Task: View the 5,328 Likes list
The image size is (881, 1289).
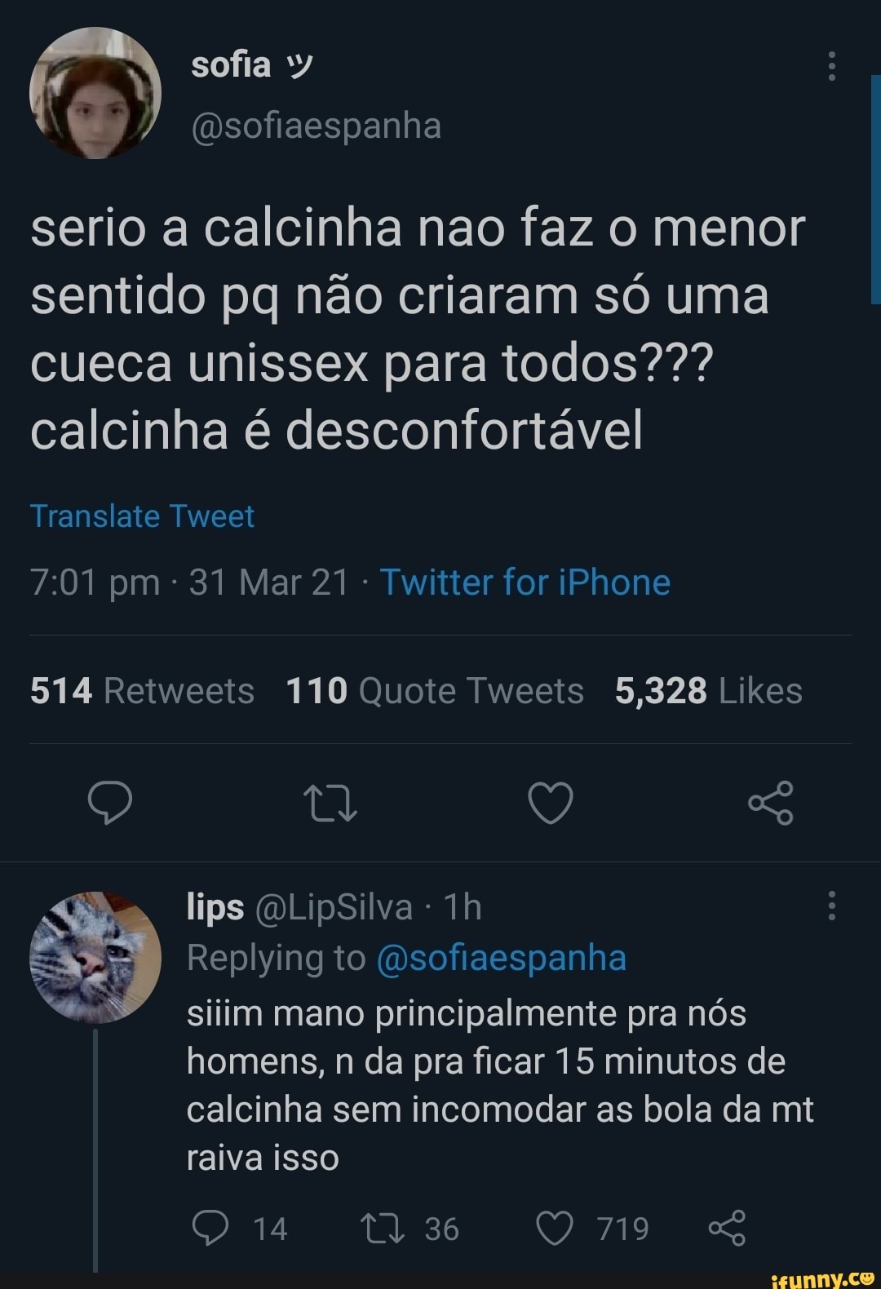Action: coord(708,691)
